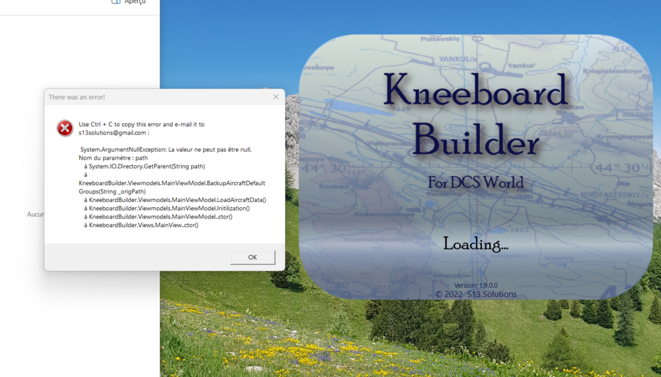Select the s13solutions@gmail.com address text
This screenshot has height=377, width=661.
(112, 133)
